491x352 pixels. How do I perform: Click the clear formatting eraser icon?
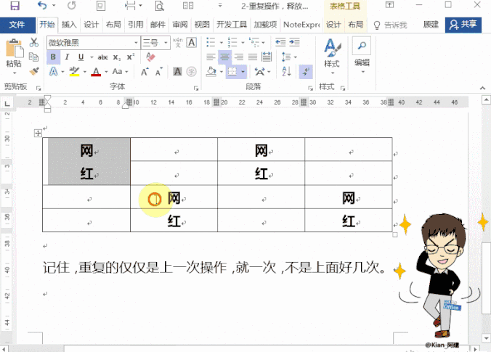click(150, 57)
